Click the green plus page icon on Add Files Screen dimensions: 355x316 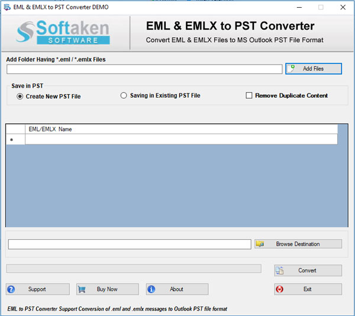pos(291,69)
